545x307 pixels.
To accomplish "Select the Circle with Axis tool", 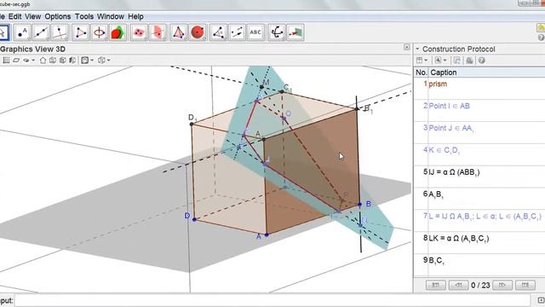I will click(x=99, y=32).
